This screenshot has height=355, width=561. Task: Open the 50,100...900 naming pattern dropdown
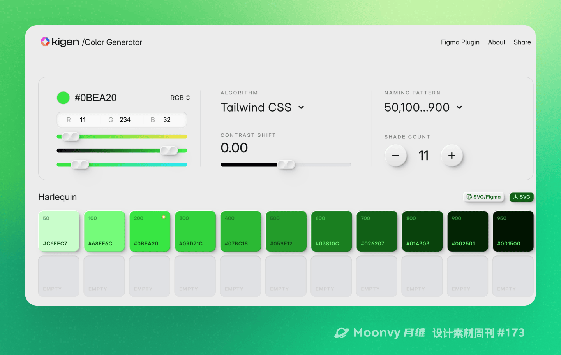(x=423, y=107)
